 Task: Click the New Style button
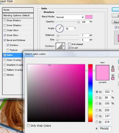pyautogui.click(x=116, y=22)
